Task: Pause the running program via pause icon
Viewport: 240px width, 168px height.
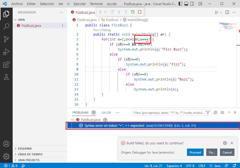Action: tap(105, 12)
